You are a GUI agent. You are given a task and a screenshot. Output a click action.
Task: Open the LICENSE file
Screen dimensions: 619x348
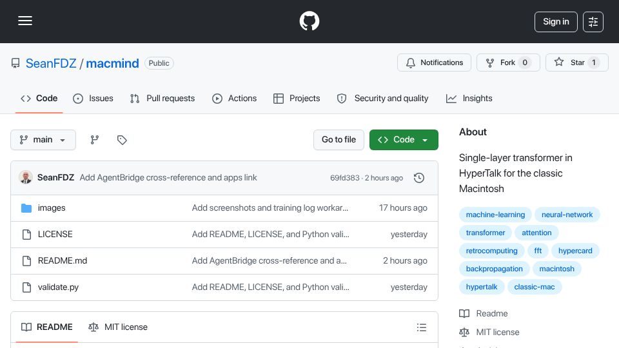(55, 235)
